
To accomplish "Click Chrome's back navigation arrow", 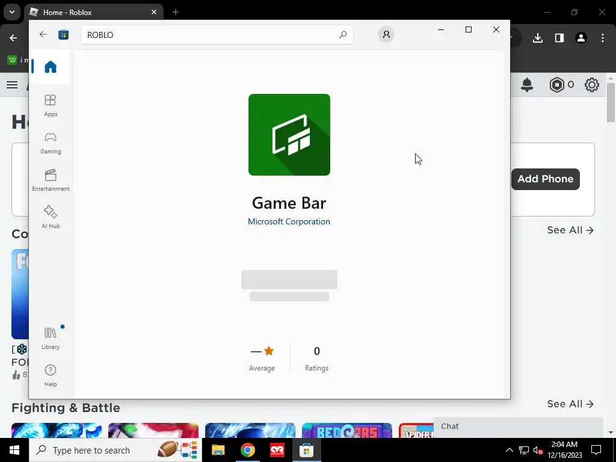I will [x=13, y=38].
